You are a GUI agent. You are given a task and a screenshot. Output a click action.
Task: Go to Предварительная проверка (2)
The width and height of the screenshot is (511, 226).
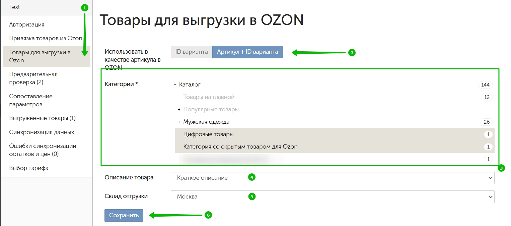pos(33,78)
